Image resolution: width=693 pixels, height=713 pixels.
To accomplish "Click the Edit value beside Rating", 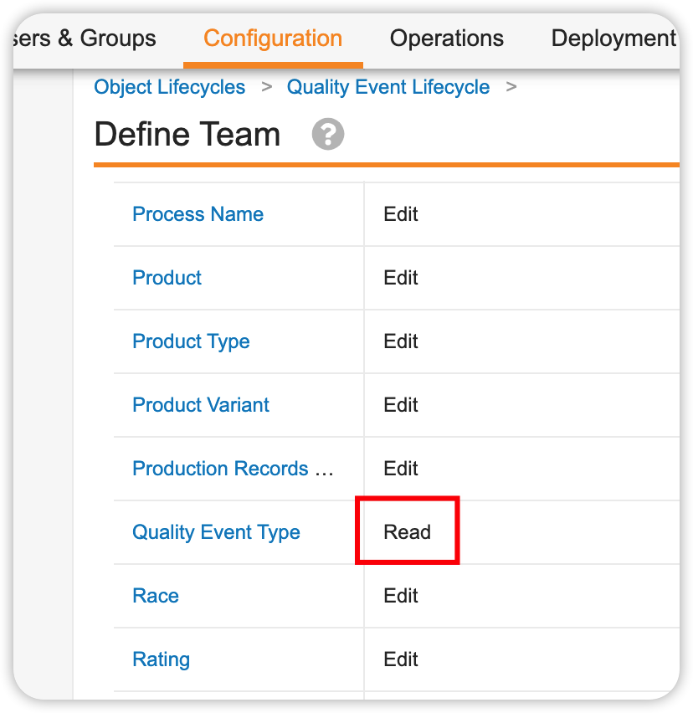I will (x=401, y=659).
